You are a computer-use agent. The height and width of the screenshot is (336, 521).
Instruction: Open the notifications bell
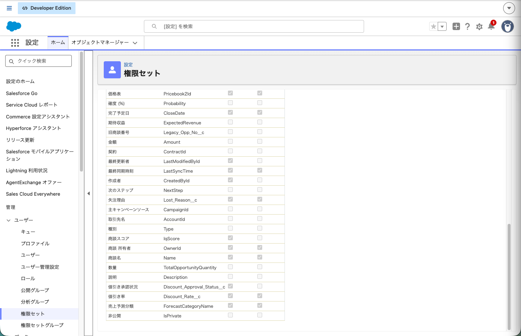pyautogui.click(x=491, y=26)
